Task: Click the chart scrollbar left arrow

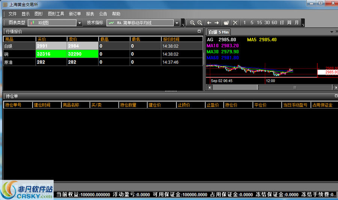Action: [x=210, y=87]
